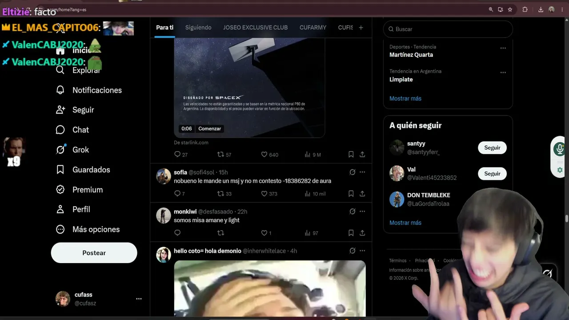Reply to sofia's post with 7 replies
Viewport: 569px width, 320px height.
click(179, 194)
